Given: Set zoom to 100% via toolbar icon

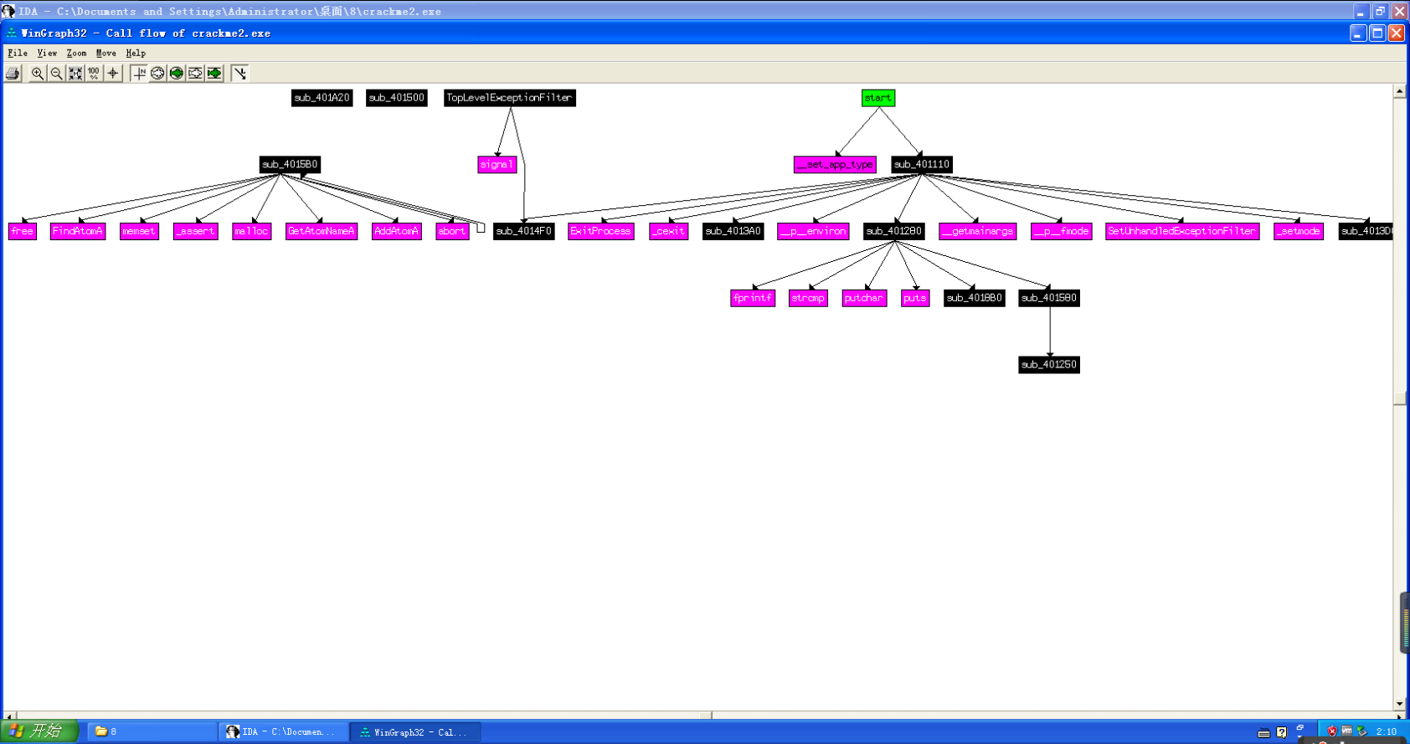Looking at the screenshot, I should point(94,74).
